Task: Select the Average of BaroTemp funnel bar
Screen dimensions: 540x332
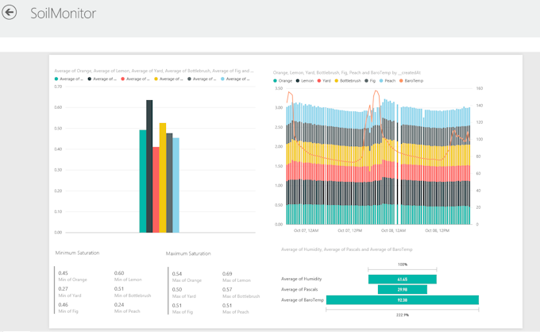Action: tap(403, 299)
